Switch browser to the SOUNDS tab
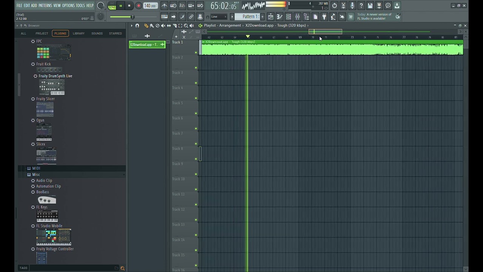Screen dimensions: 483x272 click(97, 33)
